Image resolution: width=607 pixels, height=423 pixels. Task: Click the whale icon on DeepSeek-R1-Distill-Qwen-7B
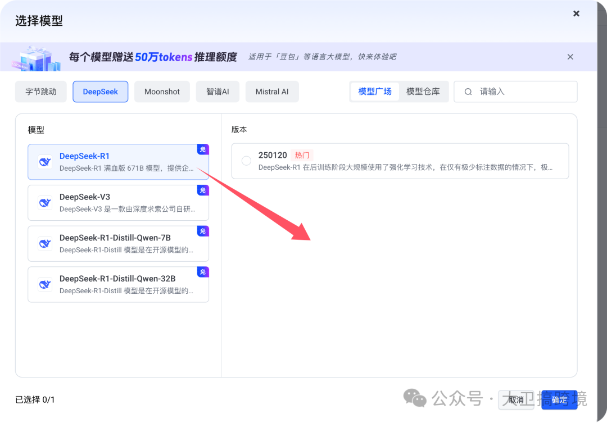tap(44, 243)
